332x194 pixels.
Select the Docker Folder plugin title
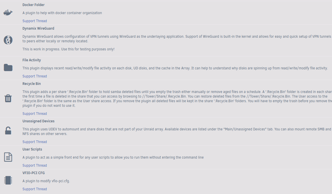33,5
